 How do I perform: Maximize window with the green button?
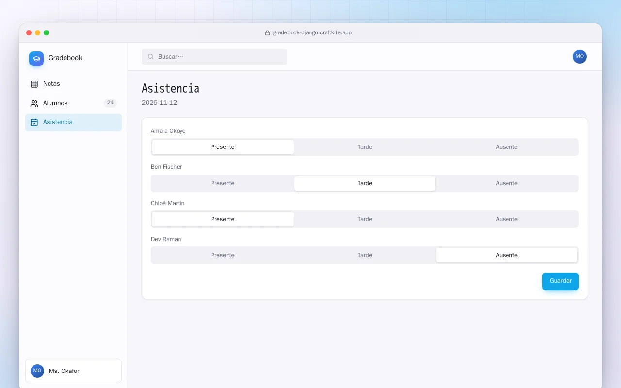(x=47, y=33)
